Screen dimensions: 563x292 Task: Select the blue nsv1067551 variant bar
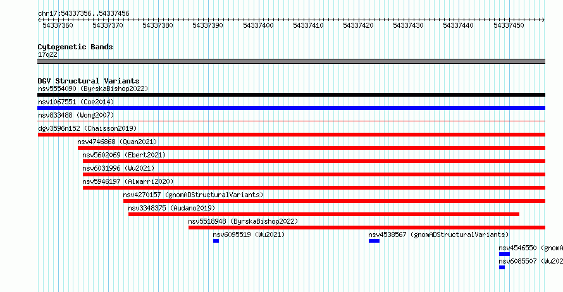click(291, 108)
